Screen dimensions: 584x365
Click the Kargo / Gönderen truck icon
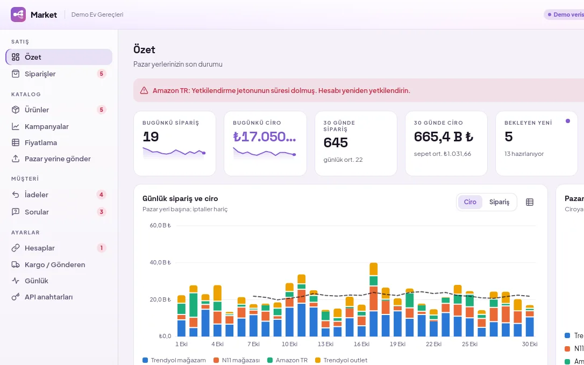tap(15, 265)
